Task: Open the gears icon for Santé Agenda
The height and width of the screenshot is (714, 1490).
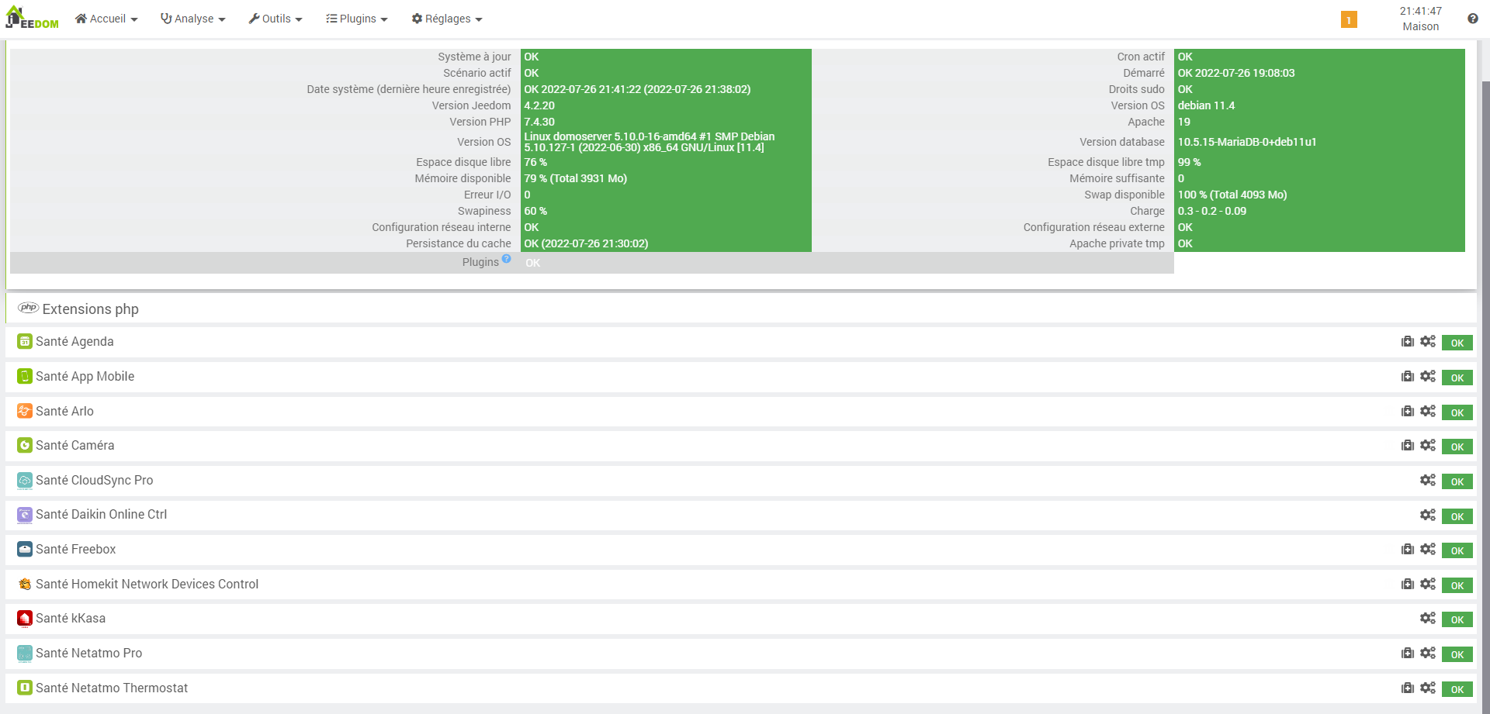Action: tap(1428, 342)
